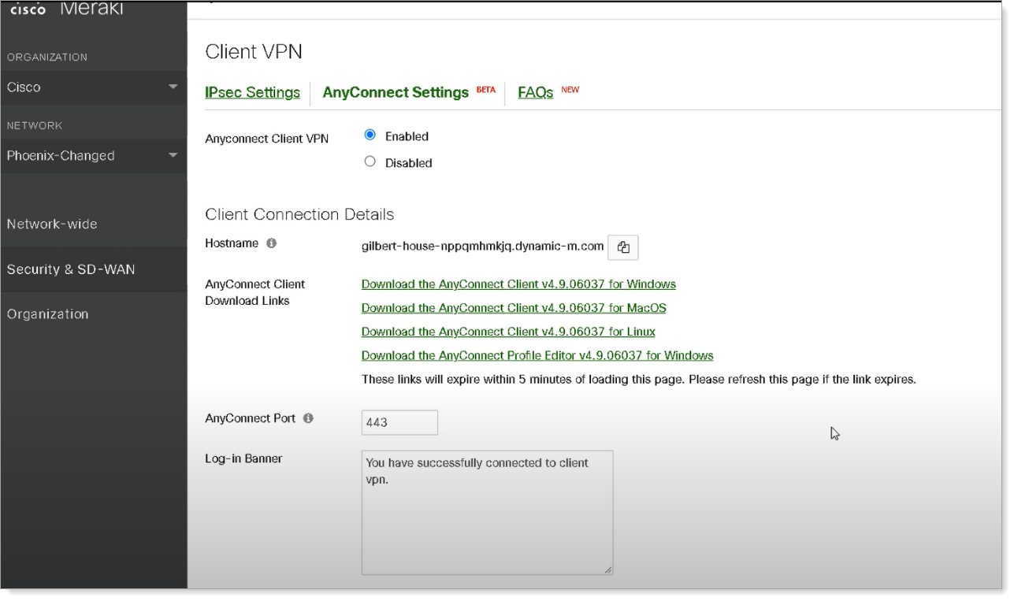Switch to the IPsec Settings tab
Screen dimensions: 1014x601
click(x=252, y=93)
